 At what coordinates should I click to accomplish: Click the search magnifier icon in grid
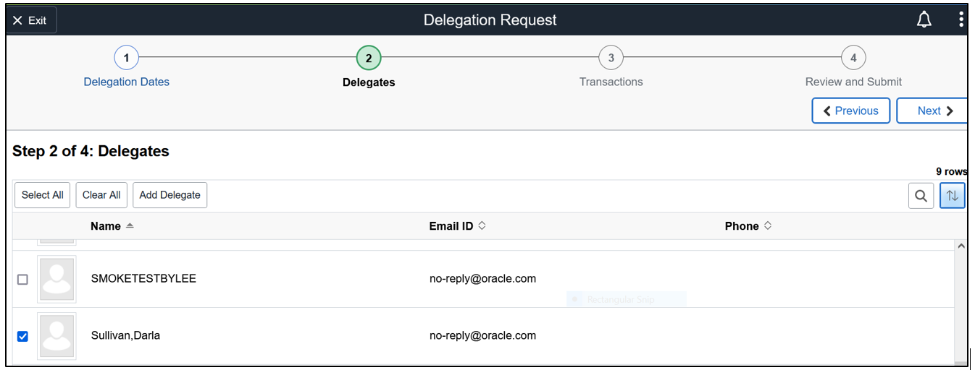click(921, 196)
